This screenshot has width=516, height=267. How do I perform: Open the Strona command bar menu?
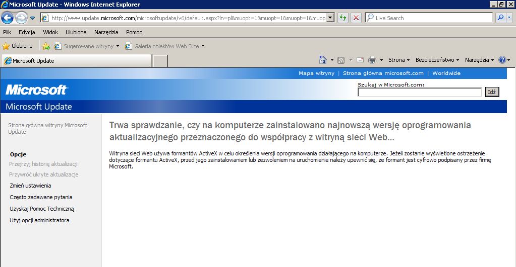coord(399,60)
